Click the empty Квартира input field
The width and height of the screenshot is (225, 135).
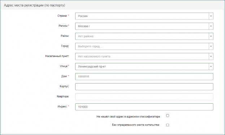pyautogui.click(x=144, y=97)
